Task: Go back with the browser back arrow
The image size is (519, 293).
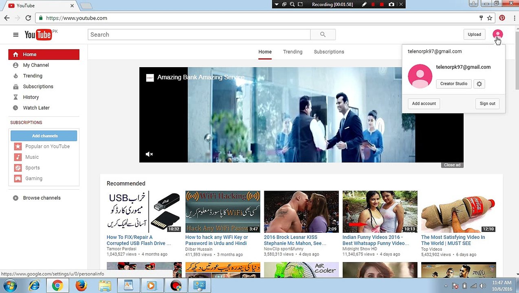Action: (7, 18)
